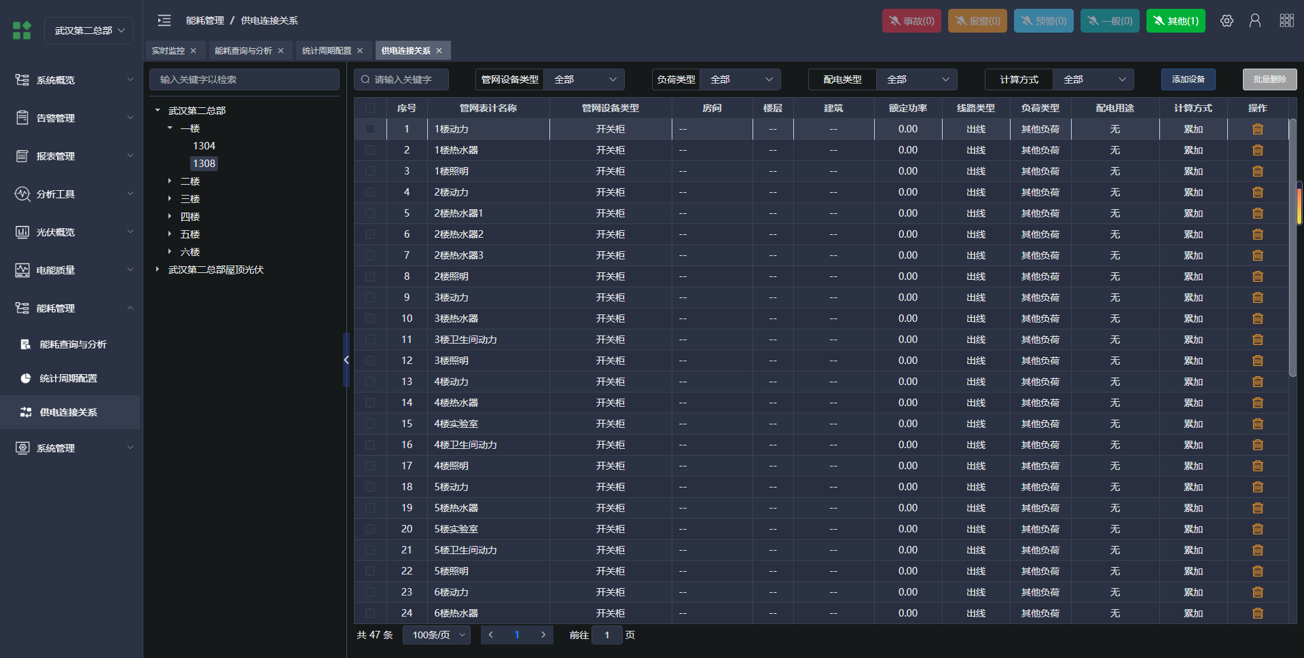Viewport: 1304px width, 658px height.
Task: Delete row 1 using trash icon for 1楼动力
Action: [1258, 129]
